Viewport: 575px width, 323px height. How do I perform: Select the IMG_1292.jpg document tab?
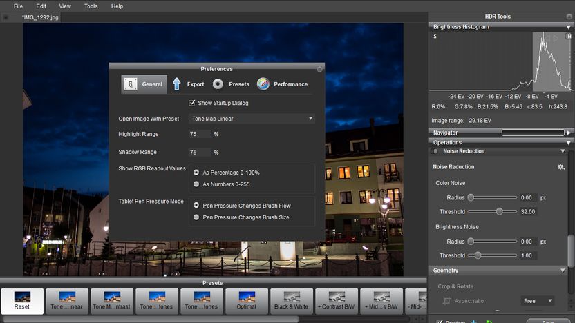pyautogui.click(x=40, y=17)
